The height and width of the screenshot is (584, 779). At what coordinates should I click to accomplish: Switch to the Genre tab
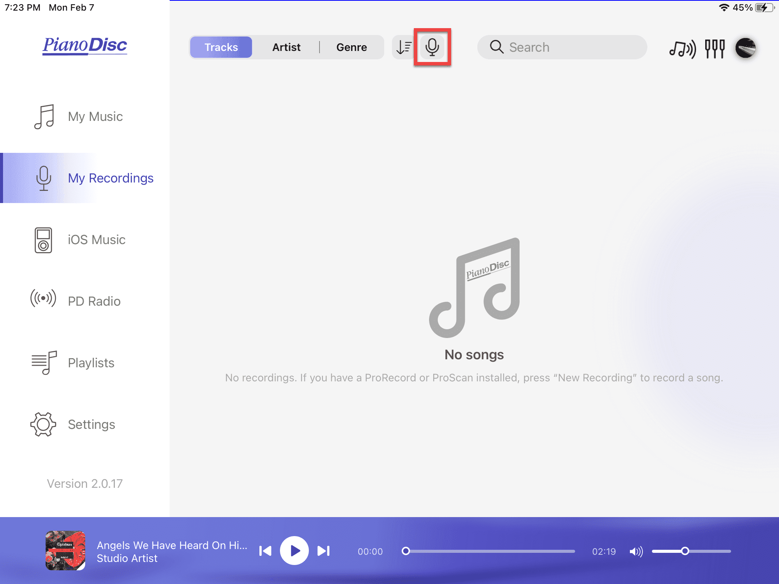(351, 47)
